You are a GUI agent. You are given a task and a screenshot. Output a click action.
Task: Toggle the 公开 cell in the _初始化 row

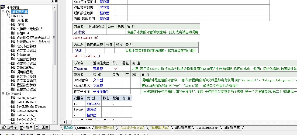click(x=111, y=32)
